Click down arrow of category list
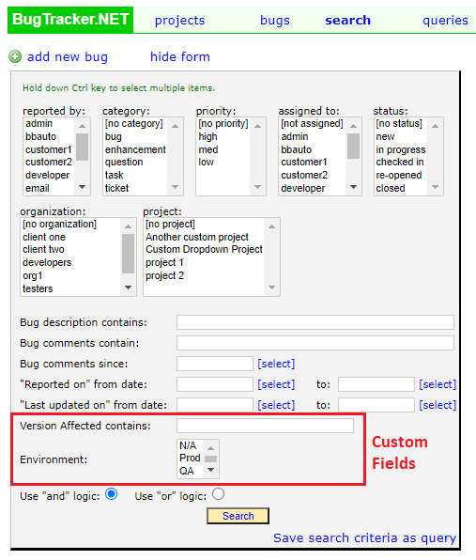 click(175, 187)
